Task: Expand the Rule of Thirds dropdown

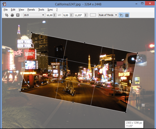Action: point(108,15)
